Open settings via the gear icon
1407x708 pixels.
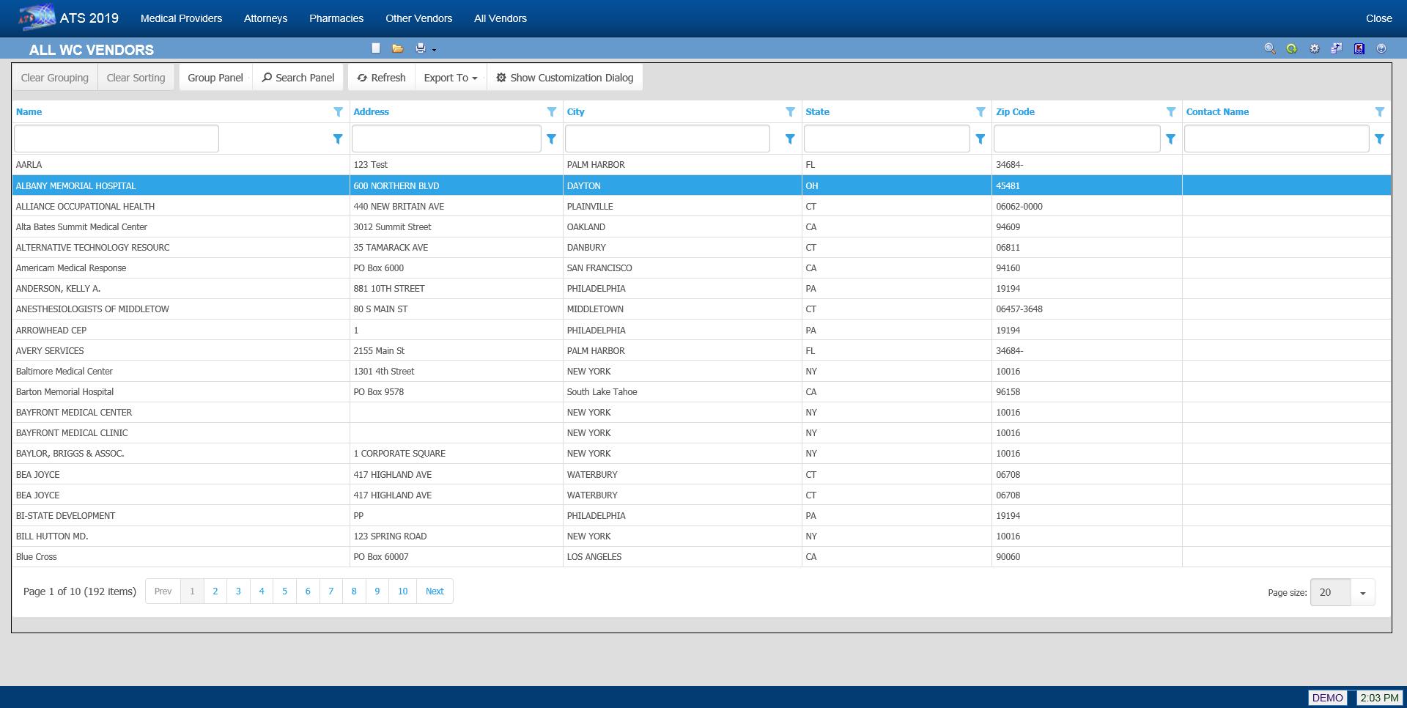pyautogui.click(x=1314, y=48)
